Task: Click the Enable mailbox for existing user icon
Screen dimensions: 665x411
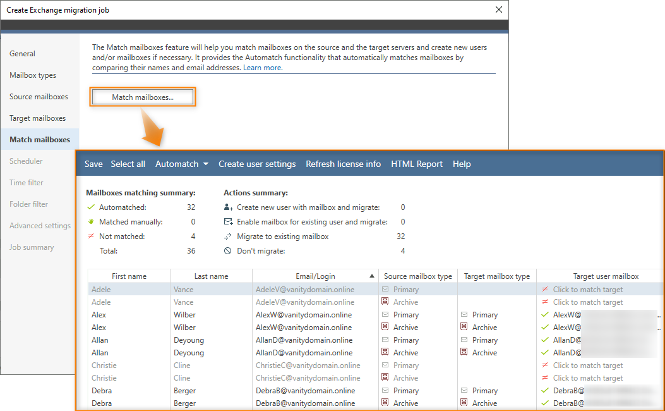Action: (x=228, y=222)
